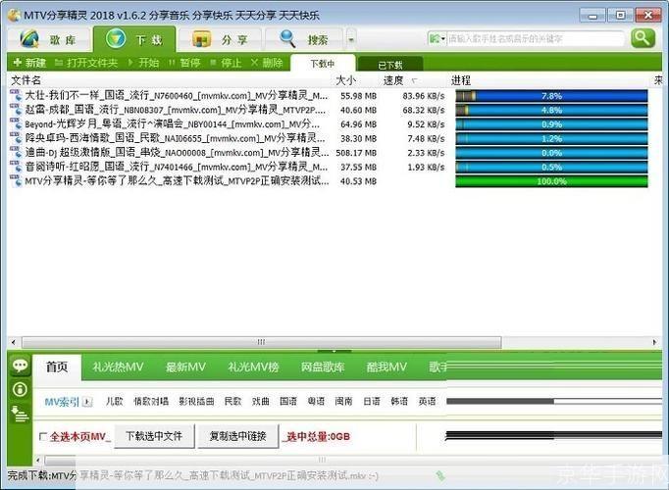Sort by 速度 column header
This screenshot has width=669, height=490.
coord(393,80)
